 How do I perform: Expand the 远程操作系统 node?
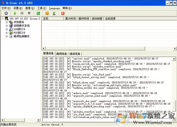pyautogui.click(x=7, y=26)
